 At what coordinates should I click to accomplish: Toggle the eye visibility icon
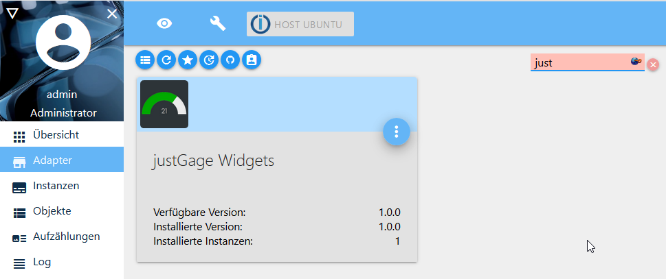point(164,23)
